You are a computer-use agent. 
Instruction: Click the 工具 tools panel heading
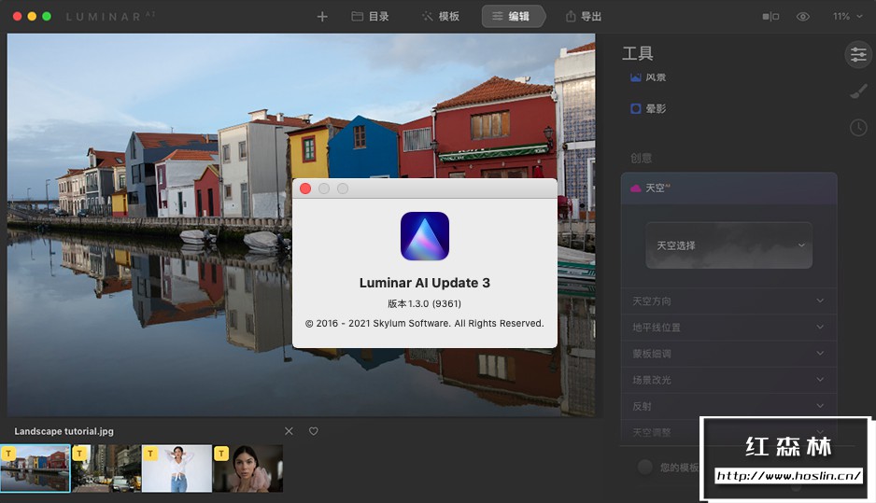pyautogui.click(x=638, y=53)
